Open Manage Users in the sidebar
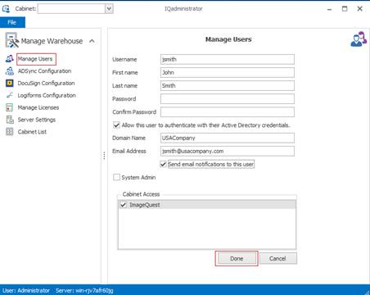The height and width of the screenshot is (295, 370). click(x=35, y=59)
